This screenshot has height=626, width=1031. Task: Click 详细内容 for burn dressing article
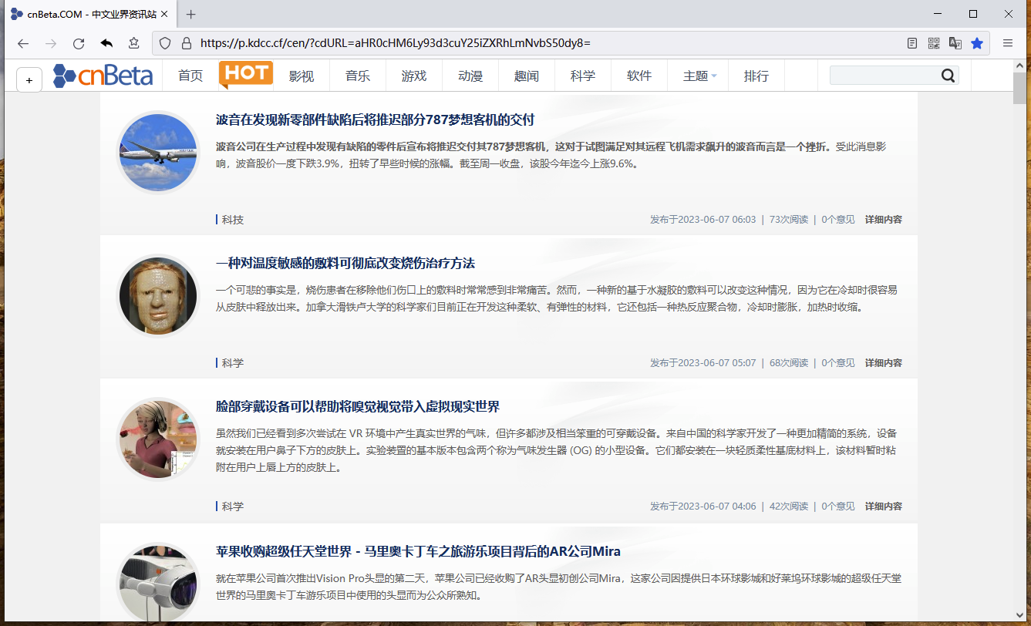pyautogui.click(x=884, y=363)
